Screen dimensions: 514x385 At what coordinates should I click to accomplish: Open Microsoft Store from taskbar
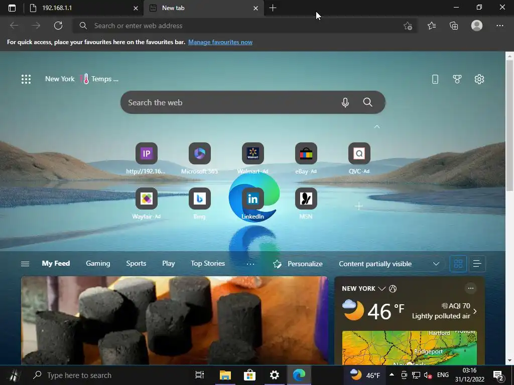249,375
